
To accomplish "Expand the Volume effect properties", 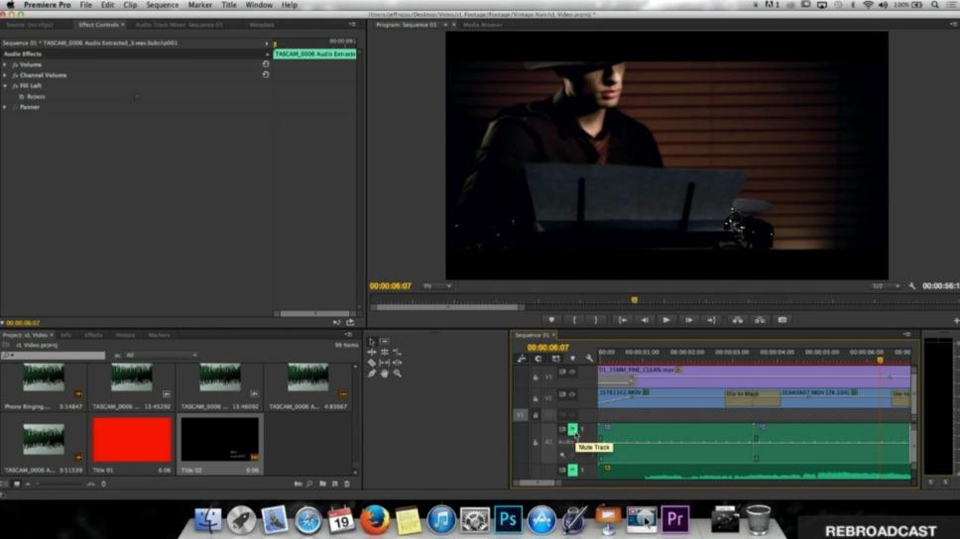I will 5,64.
